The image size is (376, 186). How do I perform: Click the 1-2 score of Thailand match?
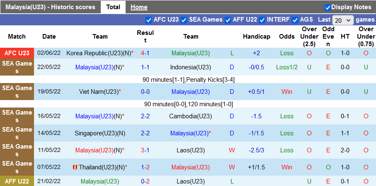[x=145, y=167]
